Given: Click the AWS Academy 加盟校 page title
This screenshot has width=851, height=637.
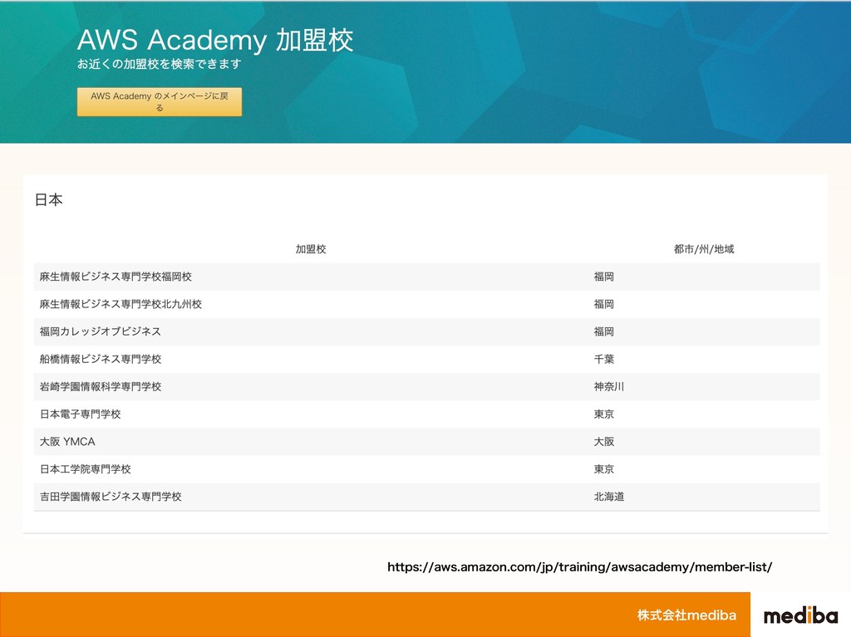Looking at the screenshot, I should coord(215,40).
